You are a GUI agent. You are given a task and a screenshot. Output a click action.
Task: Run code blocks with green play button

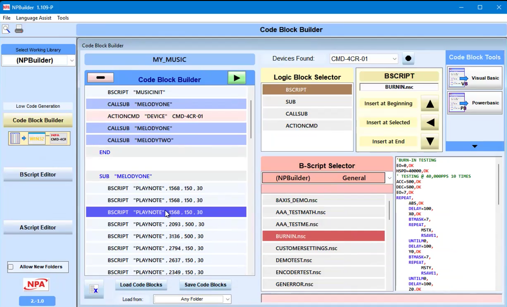[x=237, y=78]
